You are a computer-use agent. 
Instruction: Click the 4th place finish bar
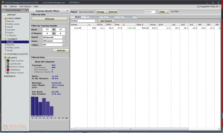click(x=44, y=108)
